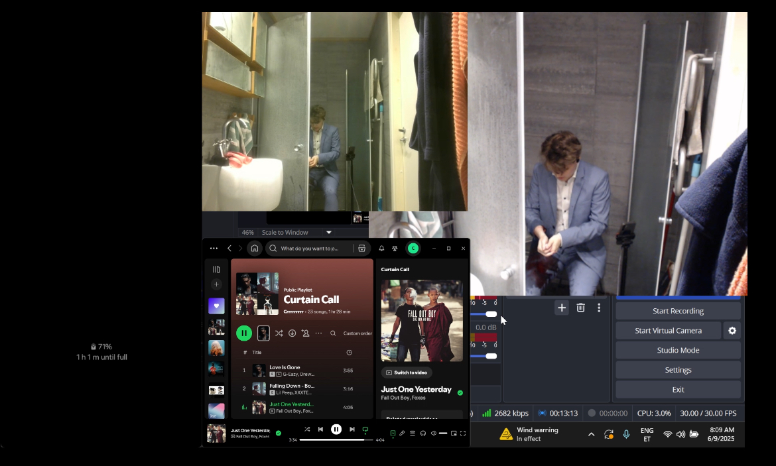Open ENG ET language switcher

tap(647, 434)
